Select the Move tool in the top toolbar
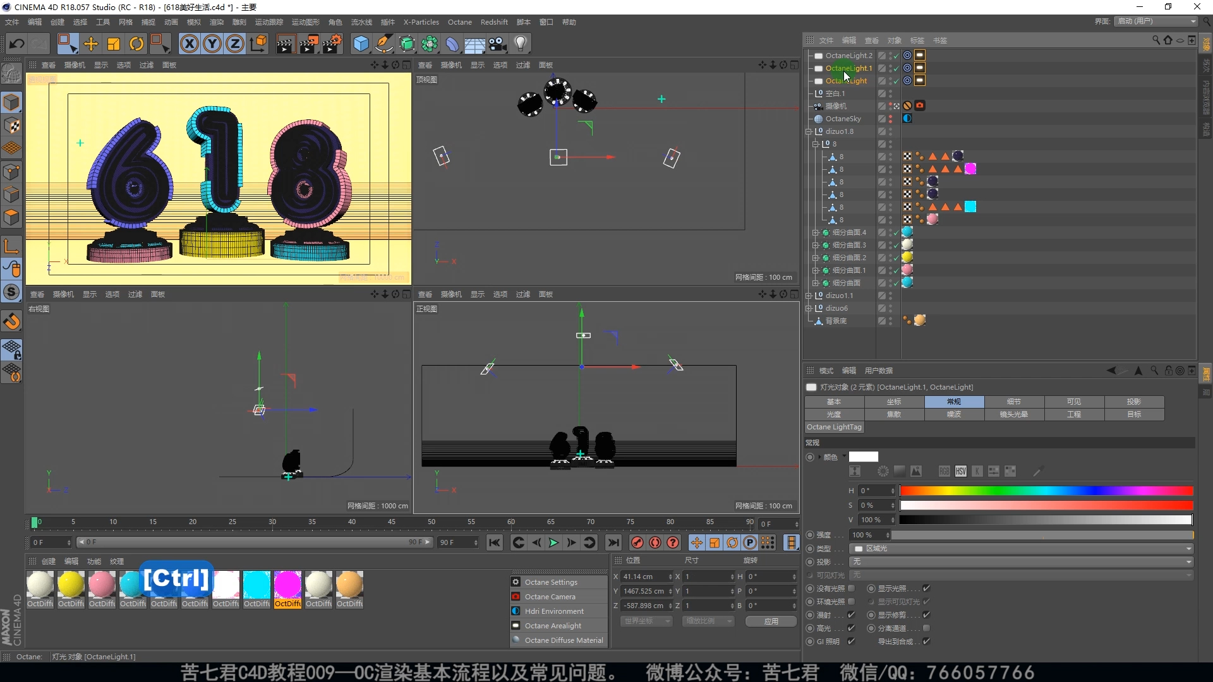This screenshot has width=1213, height=682. pyautogui.click(x=91, y=44)
